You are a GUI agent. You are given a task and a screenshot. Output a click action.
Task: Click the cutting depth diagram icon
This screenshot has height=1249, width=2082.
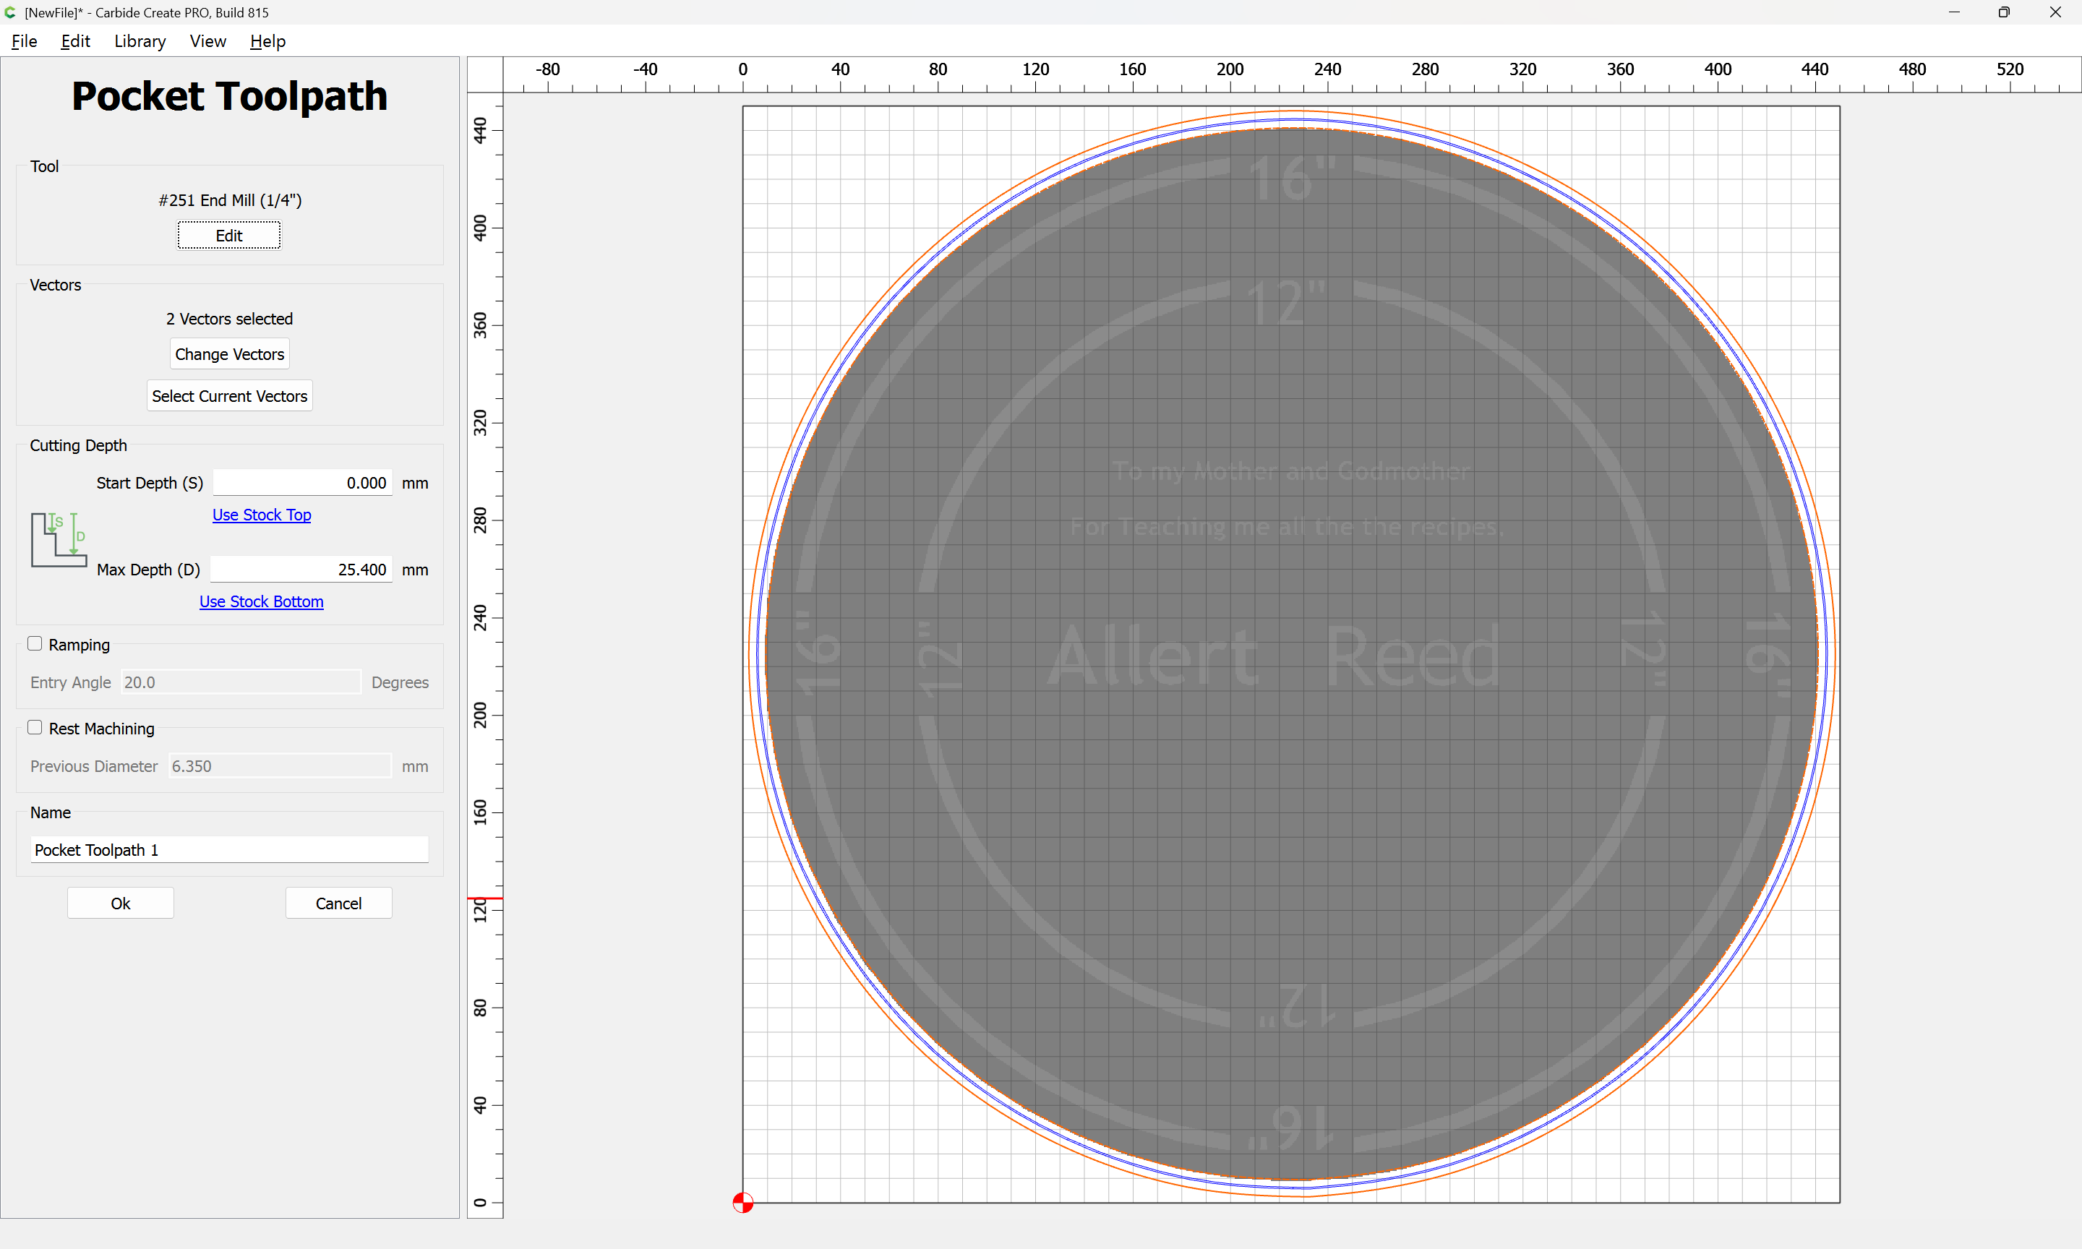[x=59, y=539]
